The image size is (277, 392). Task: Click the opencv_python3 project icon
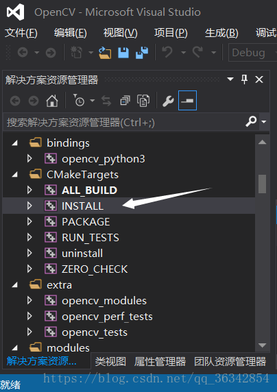[x=51, y=158]
